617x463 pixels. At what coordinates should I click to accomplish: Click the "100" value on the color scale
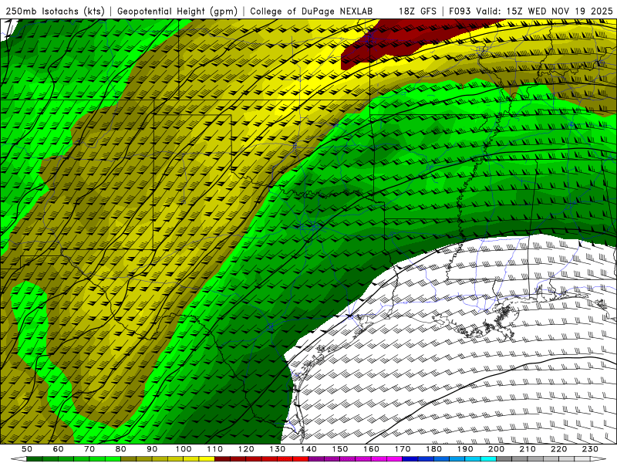tap(184, 449)
